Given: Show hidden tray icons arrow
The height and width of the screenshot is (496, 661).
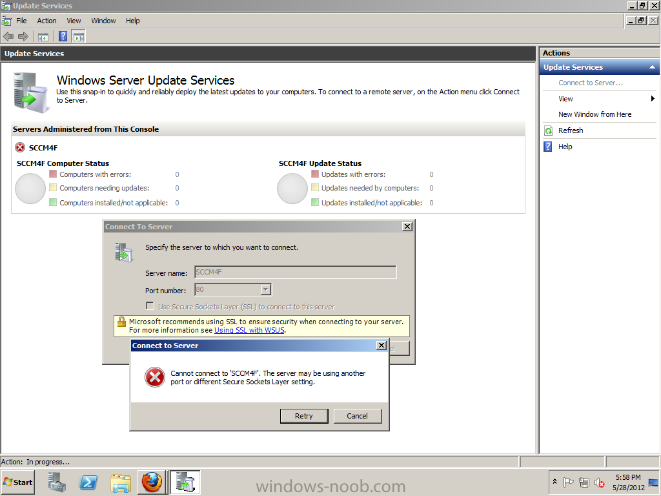Looking at the screenshot, I should pos(554,481).
